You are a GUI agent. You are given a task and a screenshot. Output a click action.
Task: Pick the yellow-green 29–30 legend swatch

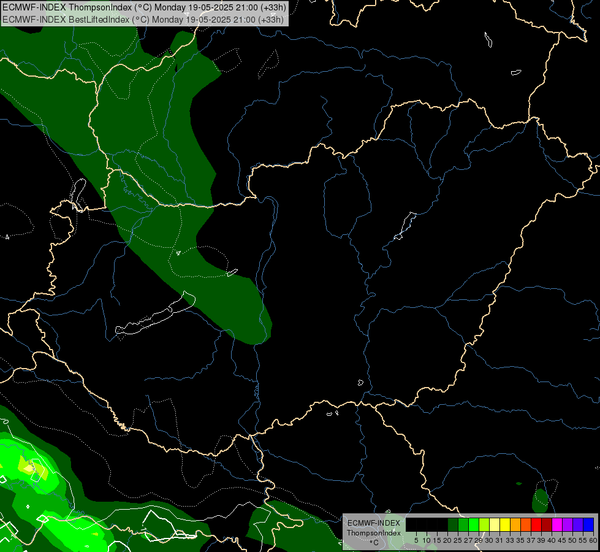coord(484,524)
